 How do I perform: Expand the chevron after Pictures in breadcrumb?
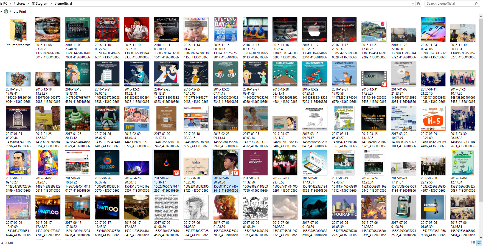pyautogui.click(x=28, y=4)
